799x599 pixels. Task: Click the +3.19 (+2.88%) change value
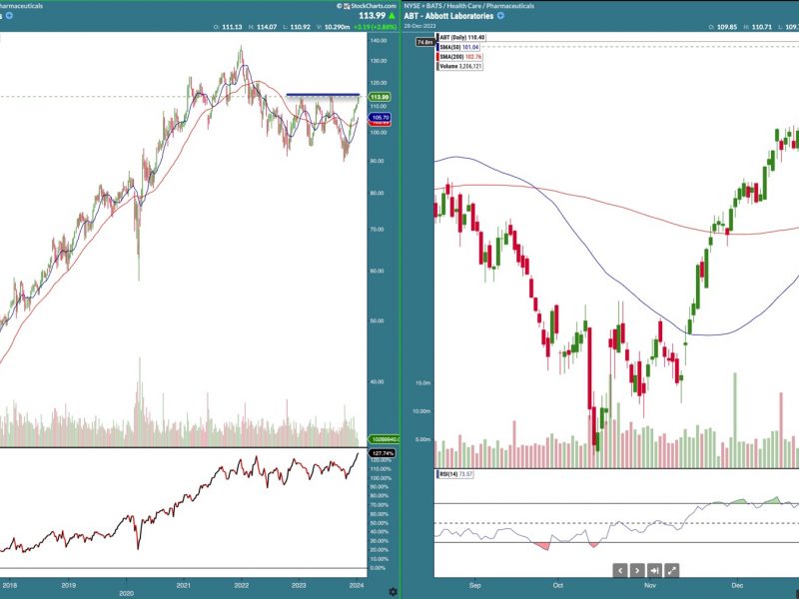(375, 27)
